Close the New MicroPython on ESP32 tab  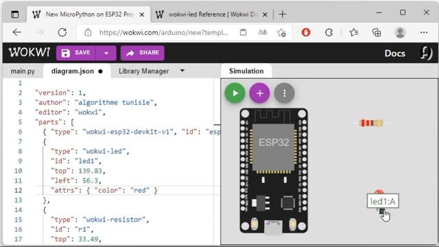[142, 14]
